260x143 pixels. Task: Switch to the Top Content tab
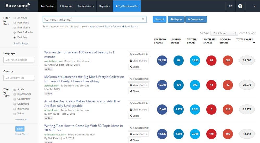click(x=48, y=6)
